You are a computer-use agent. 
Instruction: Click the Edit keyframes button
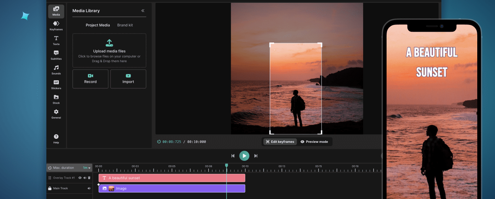[280, 142]
